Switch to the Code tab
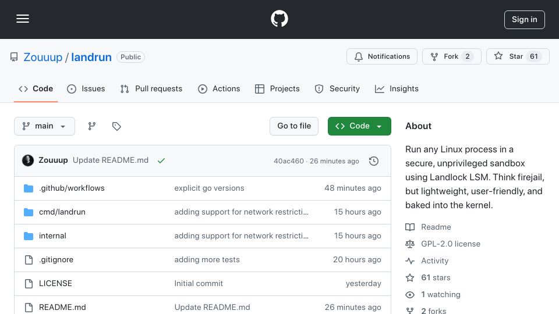Image resolution: width=559 pixels, height=314 pixels. [36, 88]
